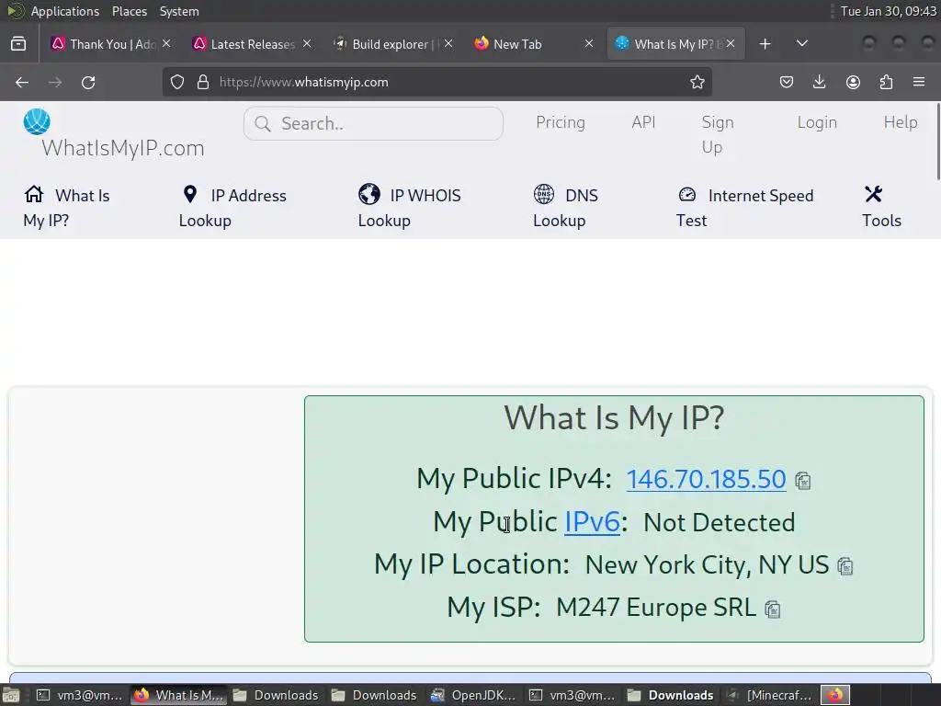This screenshot has width=941, height=706.
Task: Close the Build explorer tab
Action: click(448, 44)
